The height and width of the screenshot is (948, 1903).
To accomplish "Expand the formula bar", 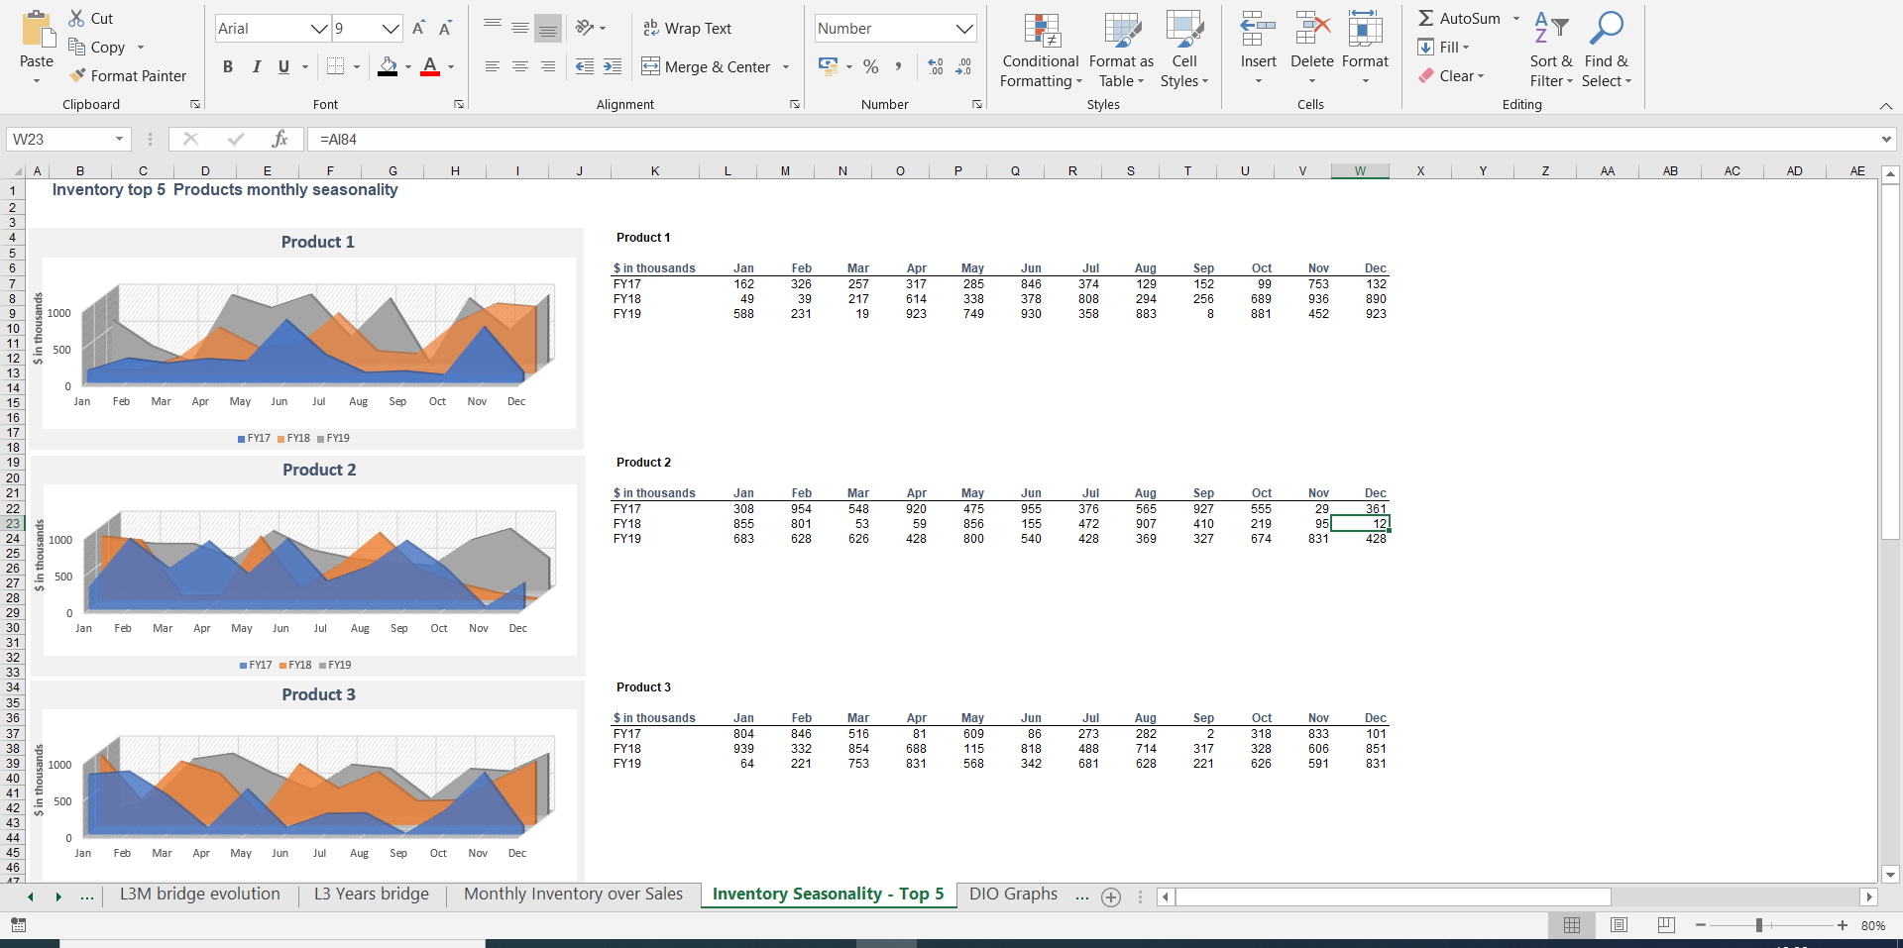I will click(x=1886, y=139).
